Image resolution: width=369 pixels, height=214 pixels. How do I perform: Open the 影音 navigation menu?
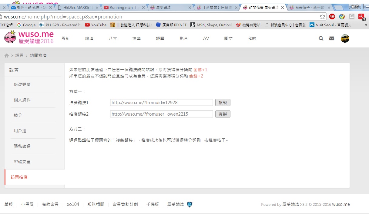[183, 38]
